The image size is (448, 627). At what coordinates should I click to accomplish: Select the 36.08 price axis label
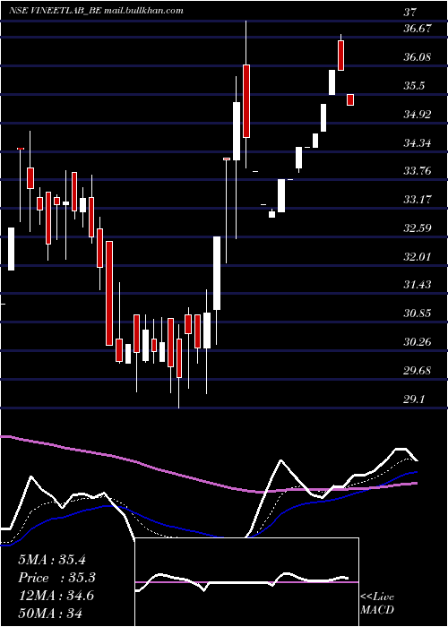pos(417,57)
